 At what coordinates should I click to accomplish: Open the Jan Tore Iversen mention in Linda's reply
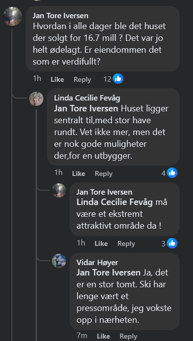86,108
